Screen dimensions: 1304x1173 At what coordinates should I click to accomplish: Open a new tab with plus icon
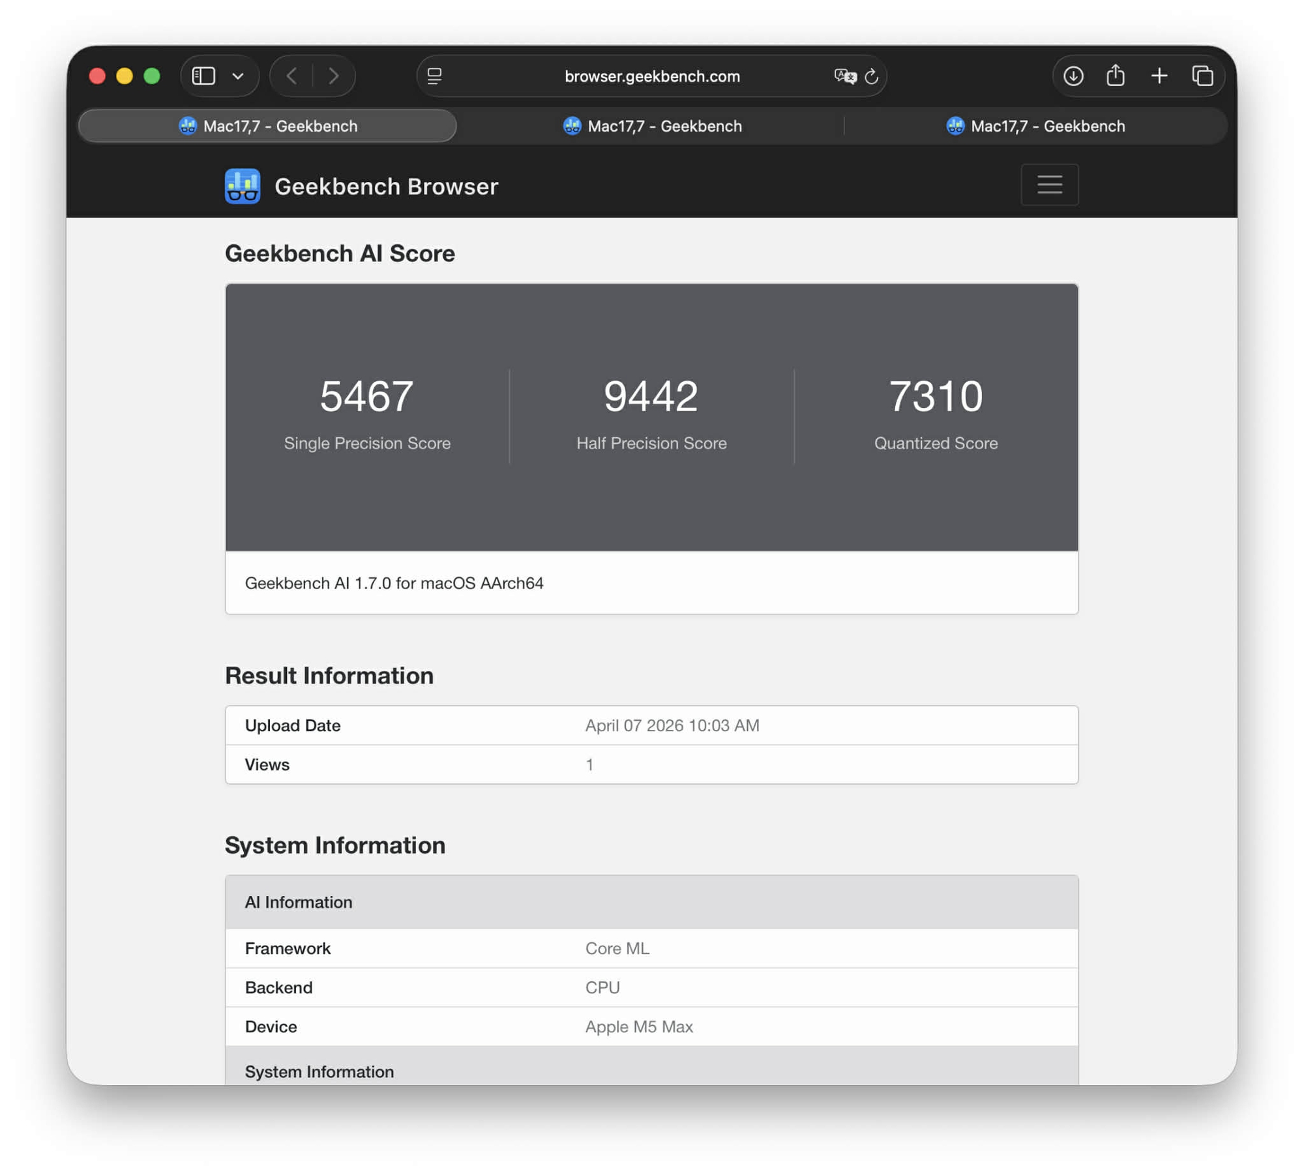pos(1159,76)
